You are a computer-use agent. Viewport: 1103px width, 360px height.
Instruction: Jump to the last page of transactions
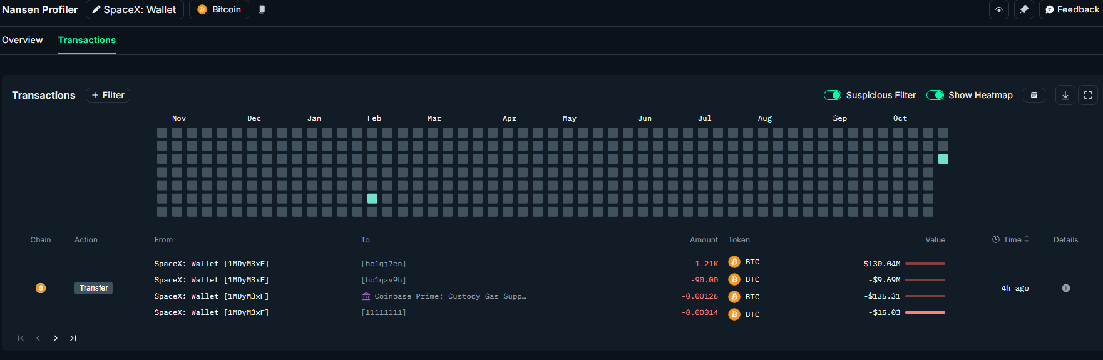tap(73, 338)
